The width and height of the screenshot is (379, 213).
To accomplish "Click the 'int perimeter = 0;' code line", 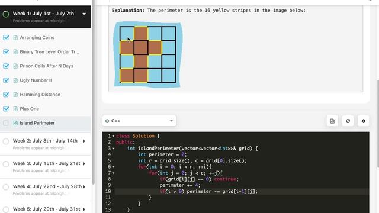I will [162, 154].
